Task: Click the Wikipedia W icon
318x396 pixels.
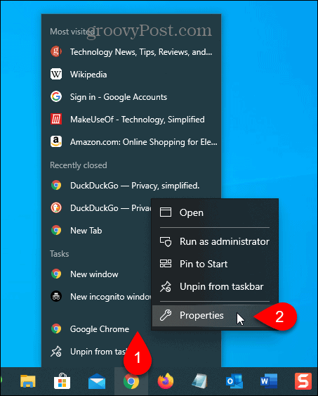Action: [x=56, y=75]
